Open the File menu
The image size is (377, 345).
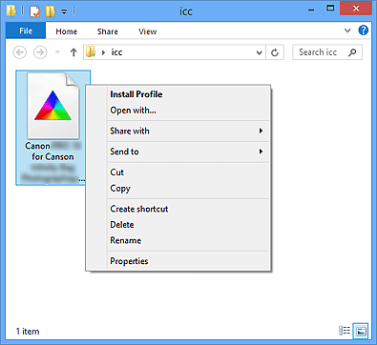tap(26, 30)
